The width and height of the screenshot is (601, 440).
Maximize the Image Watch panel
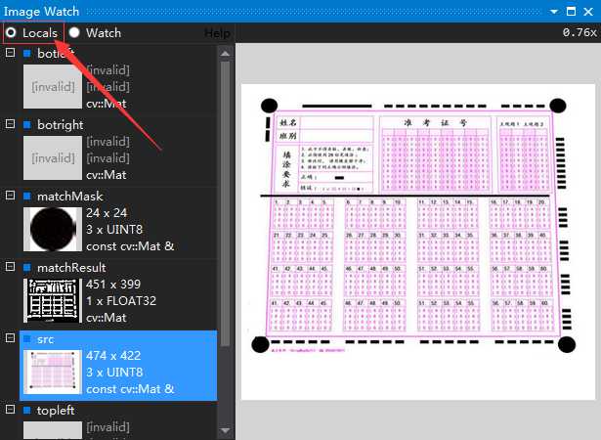point(571,11)
